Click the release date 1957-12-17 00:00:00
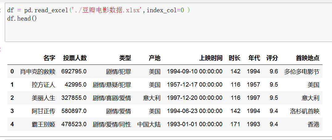Screen dimensions: 332x140 (x=195, y=85)
